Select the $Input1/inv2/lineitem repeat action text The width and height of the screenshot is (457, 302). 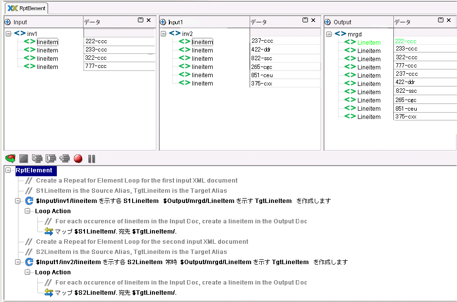pos(192,262)
